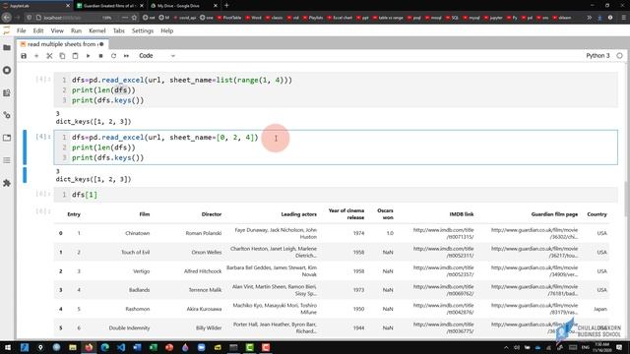Open Visual Studio Code from the taskbar
The height and width of the screenshot is (354, 630).
click(121, 347)
